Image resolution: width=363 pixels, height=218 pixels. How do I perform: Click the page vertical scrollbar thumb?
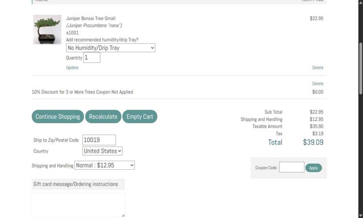pos(361,68)
